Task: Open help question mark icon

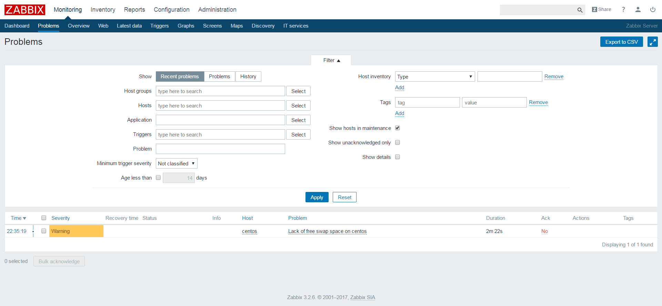Action: tap(623, 10)
